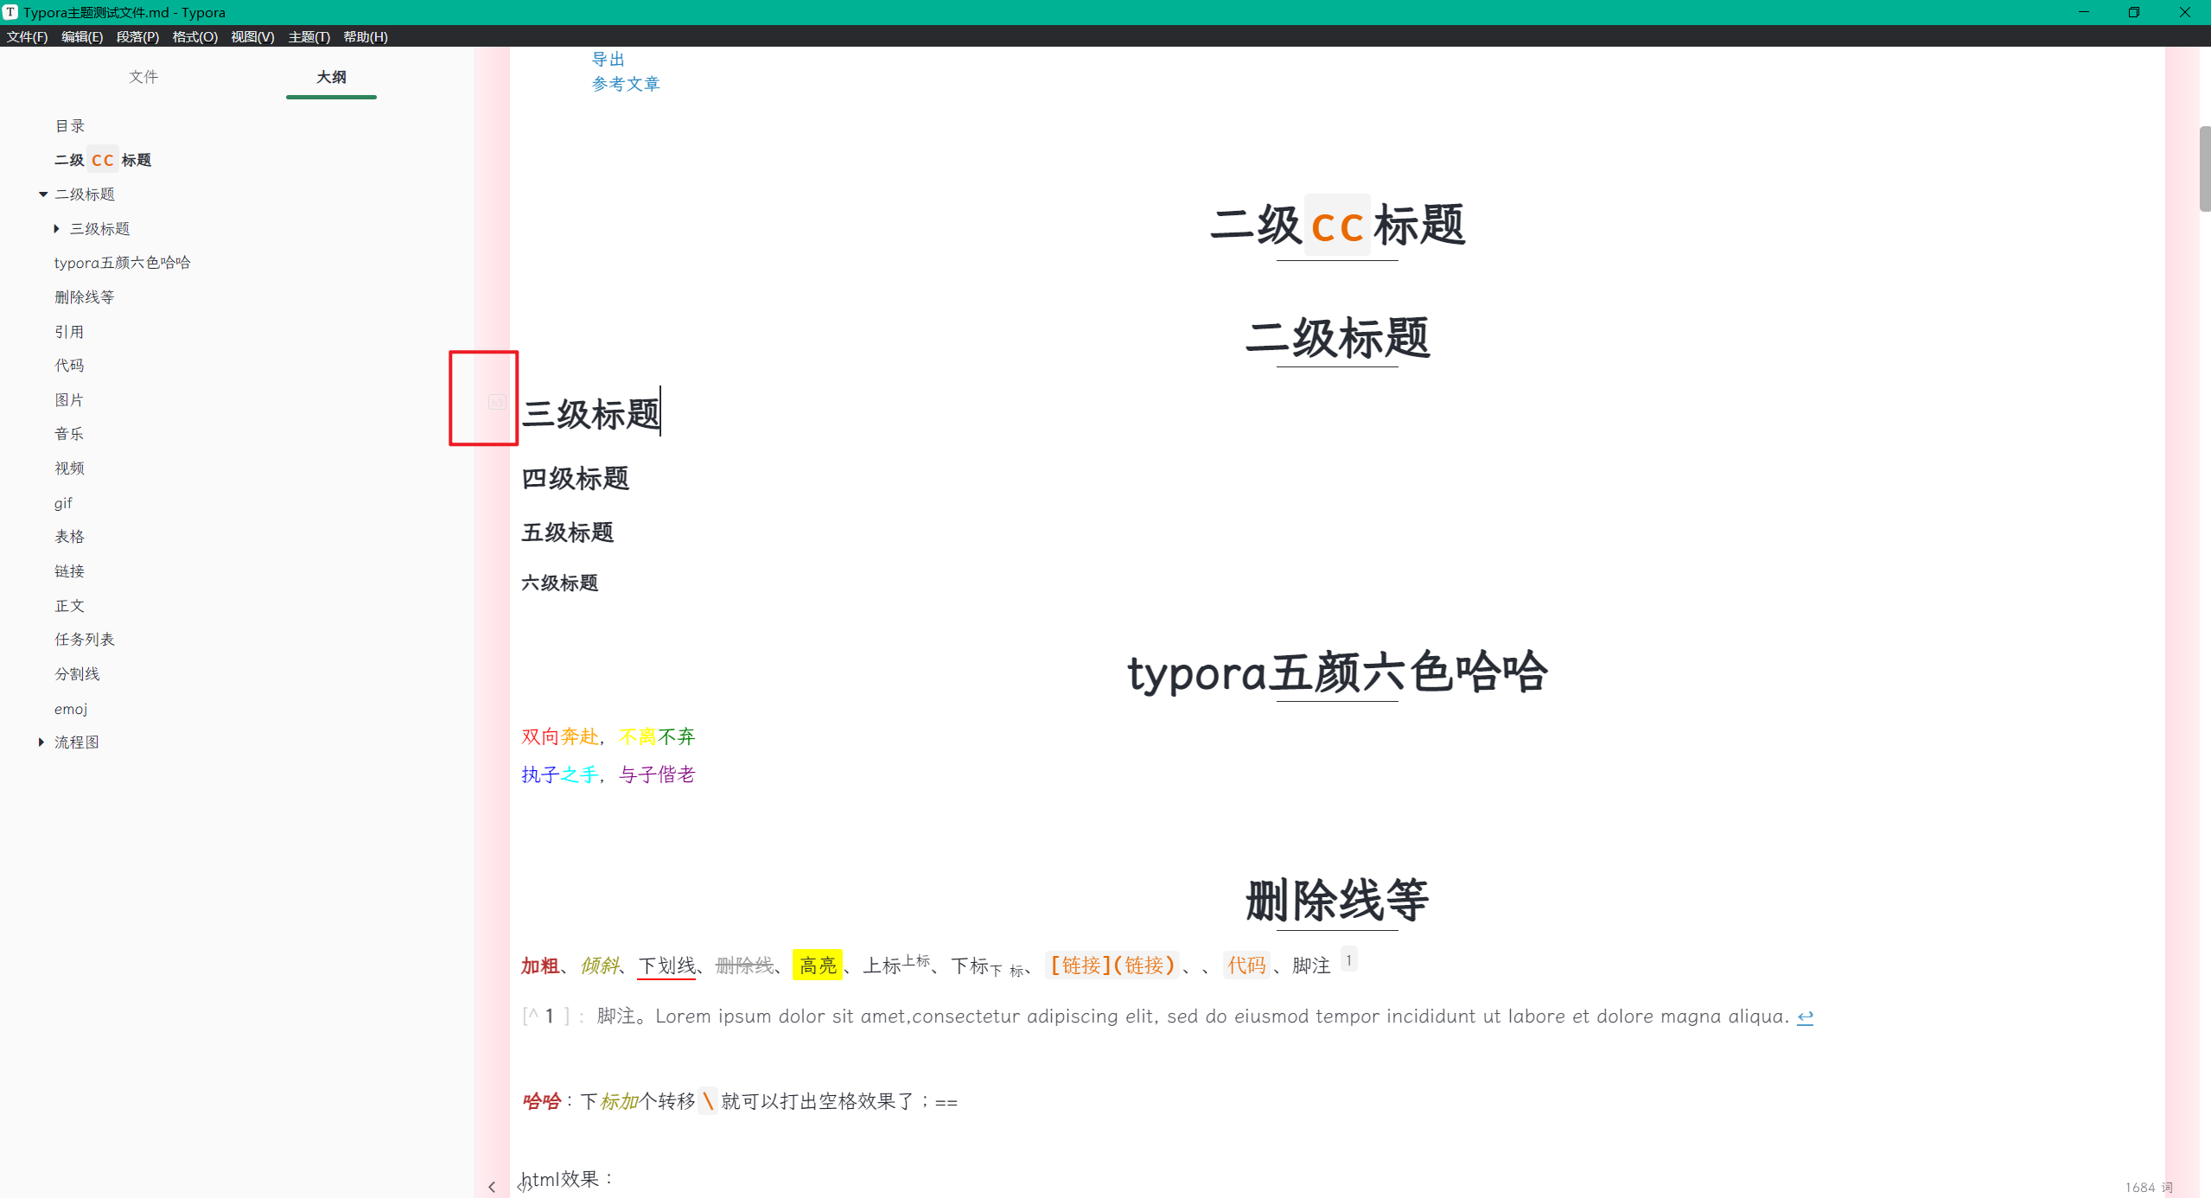Go to 链接 outline entry
The image size is (2211, 1198).
pyautogui.click(x=70, y=571)
